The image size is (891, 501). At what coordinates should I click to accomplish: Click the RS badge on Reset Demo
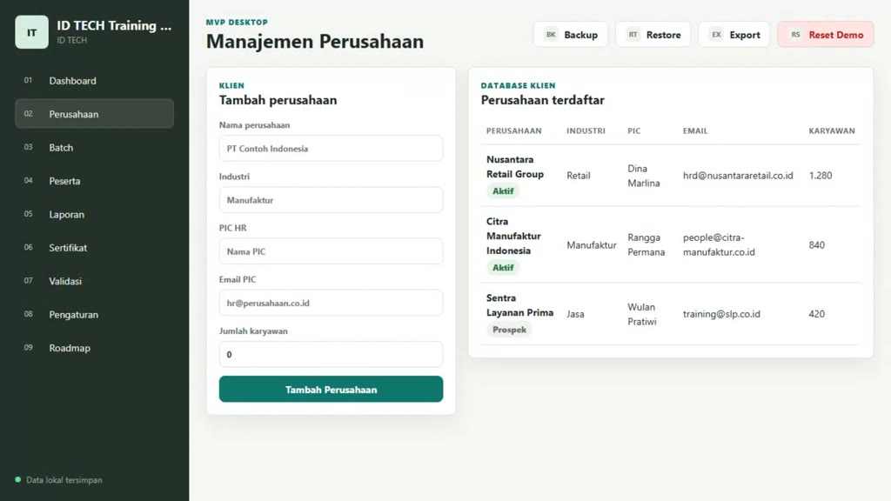coord(795,35)
